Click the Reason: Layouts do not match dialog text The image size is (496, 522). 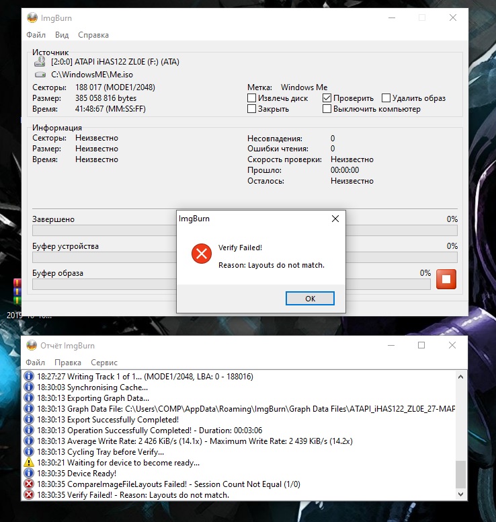(271, 265)
